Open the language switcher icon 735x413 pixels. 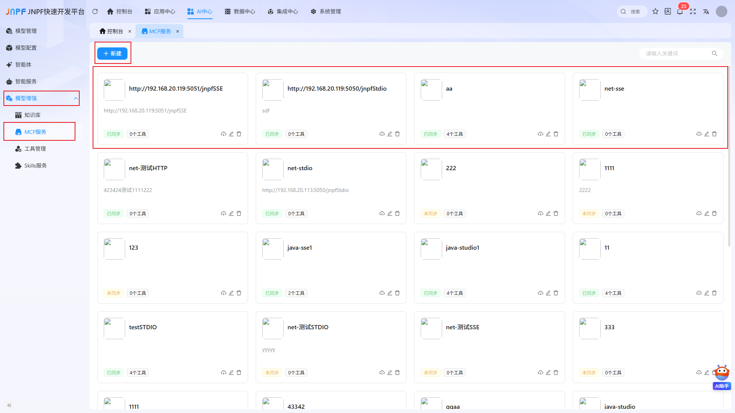[706, 11]
